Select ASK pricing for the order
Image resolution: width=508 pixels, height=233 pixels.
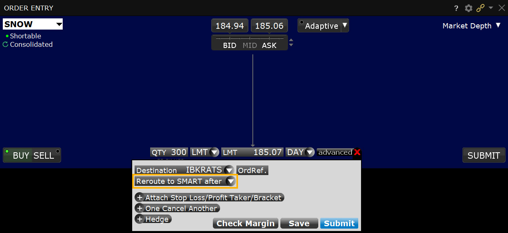pos(269,45)
